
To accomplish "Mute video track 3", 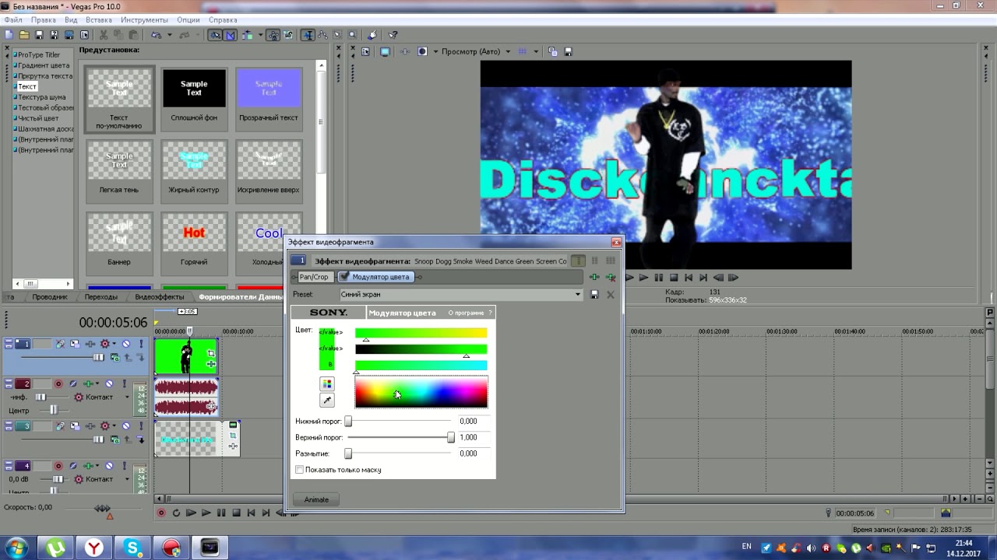I will (126, 425).
